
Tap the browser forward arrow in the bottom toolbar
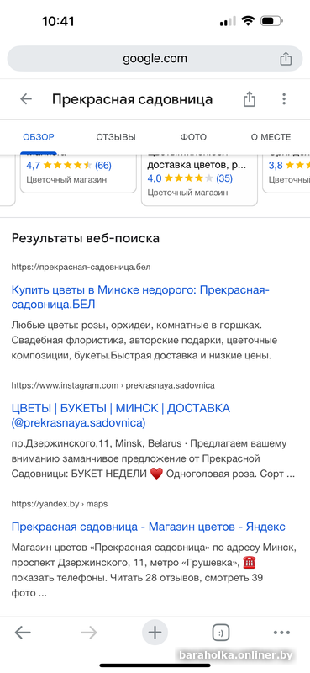tap(89, 633)
